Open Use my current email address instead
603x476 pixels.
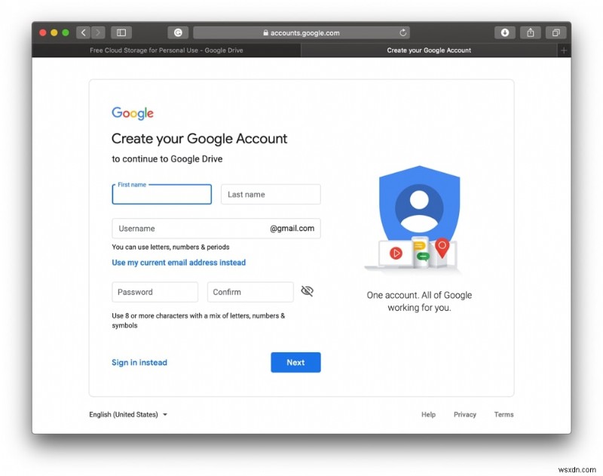click(x=179, y=262)
